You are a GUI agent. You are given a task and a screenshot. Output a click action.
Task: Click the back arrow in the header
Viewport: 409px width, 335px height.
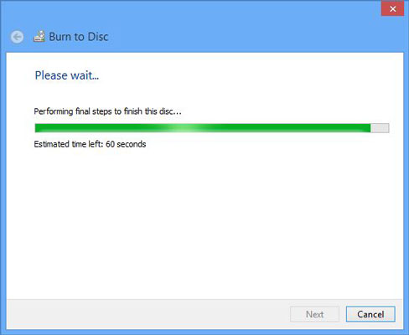click(x=17, y=37)
